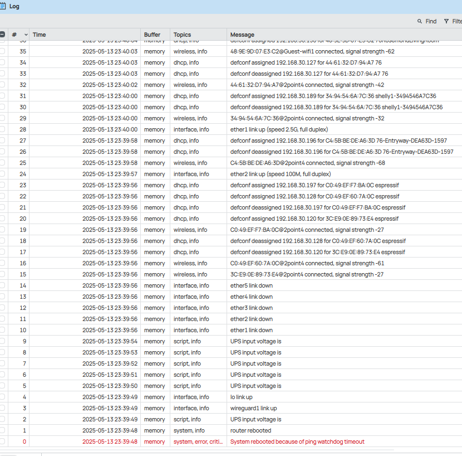Viewport: 462px width, 456px height.
Task: Click the Log window title icon
Action: [2, 6]
